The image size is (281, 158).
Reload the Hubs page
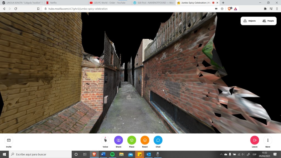(16, 9)
